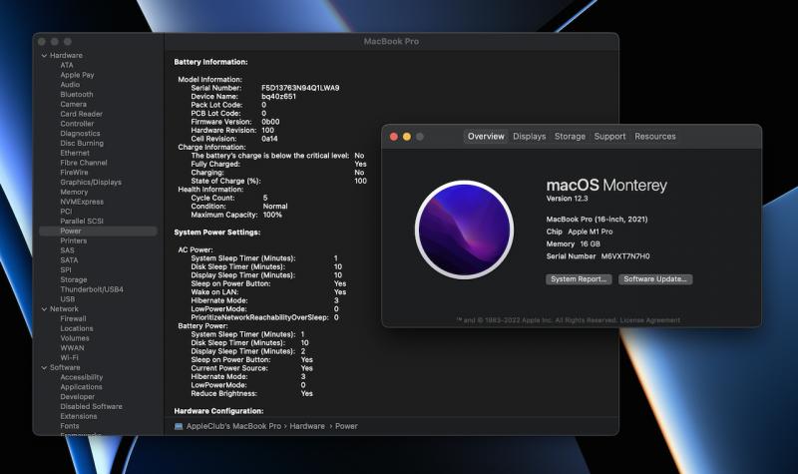Collapse the Hardware section in the sidebar
This screenshot has height=474, width=798.
(x=44, y=55)
